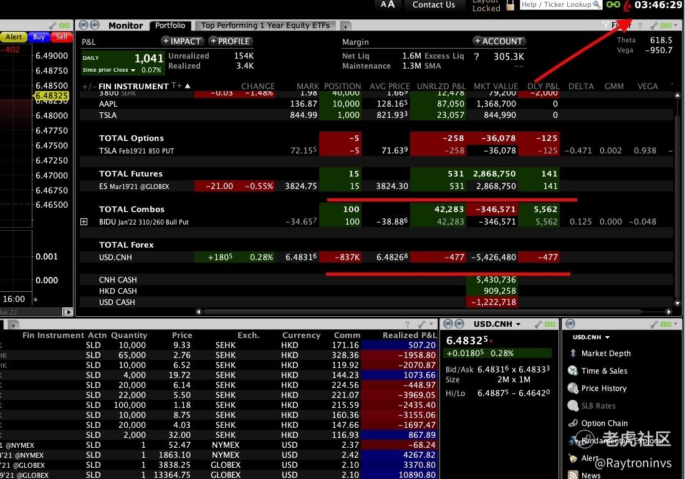This screenshot has width=685, height=479.
Task: Click the Price History icon
Action: click(x=573, y=388)
